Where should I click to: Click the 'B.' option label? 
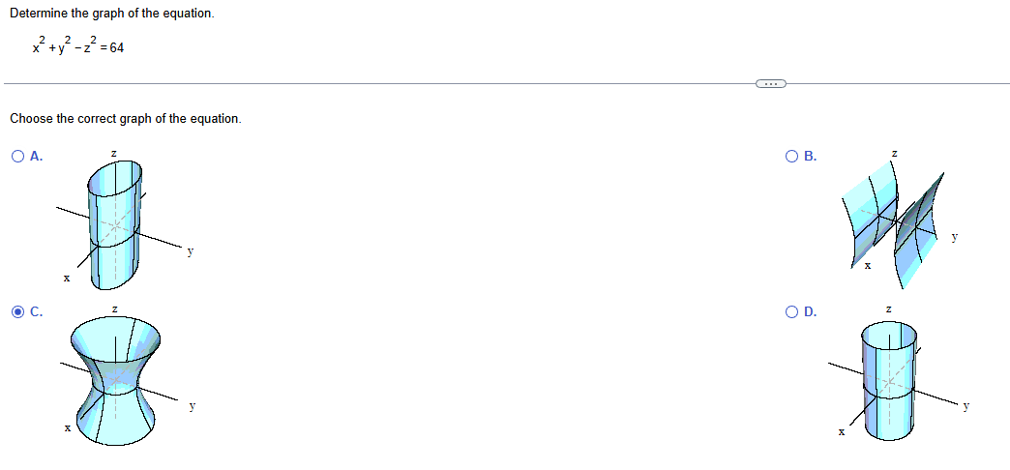pos(811,156)
